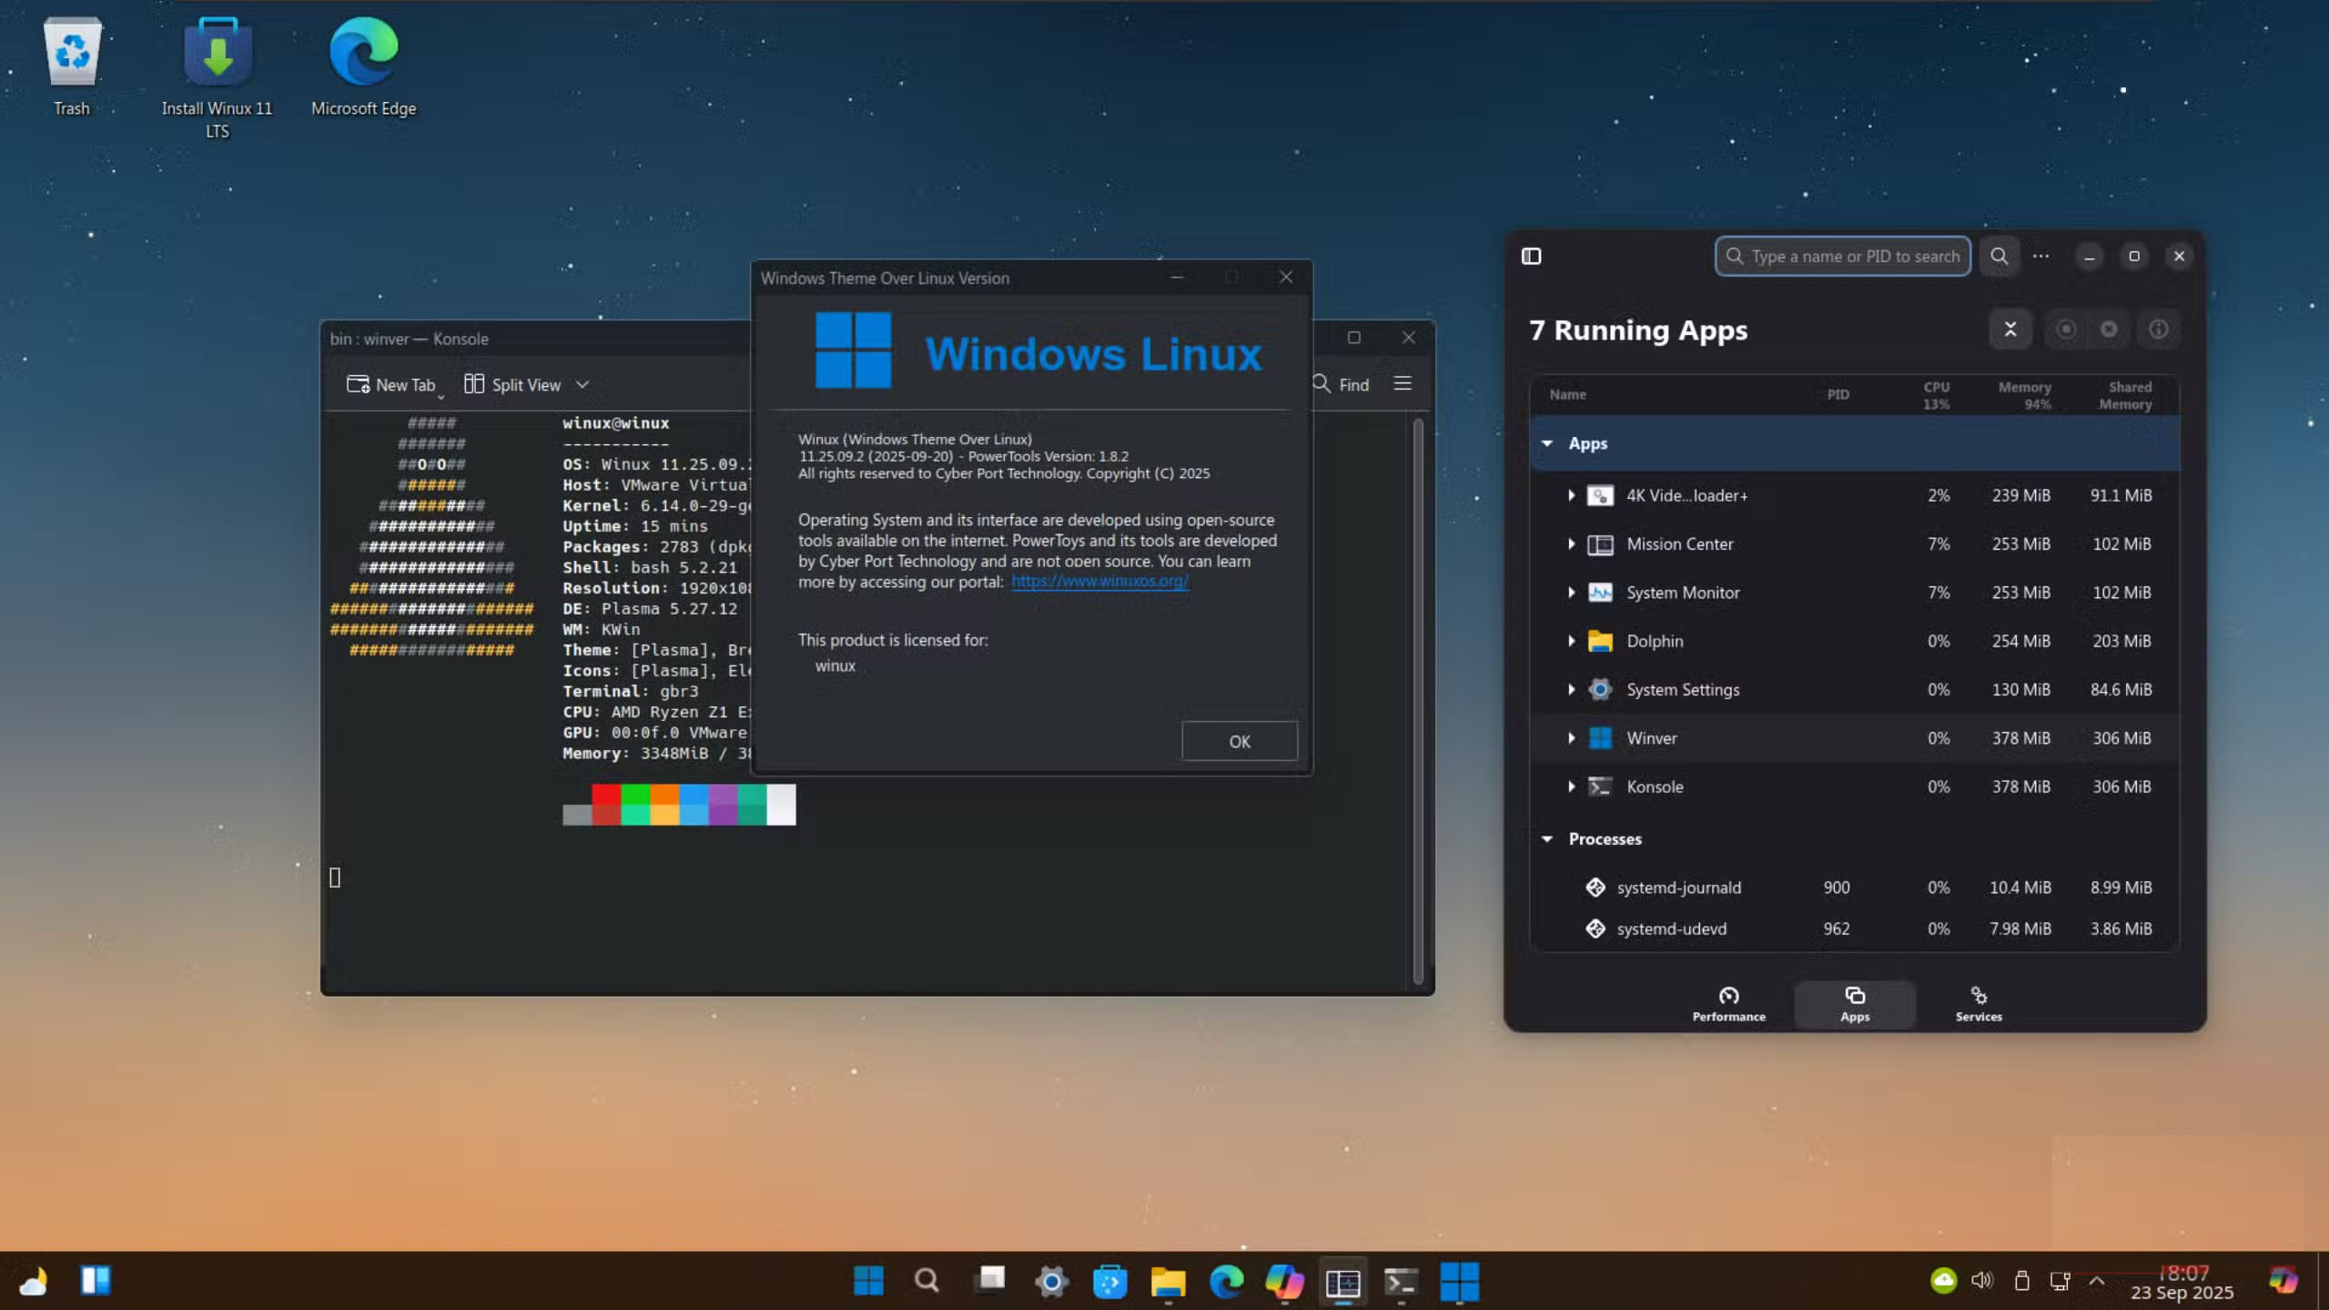Toggle the Mission Center sidebar panel
2329x1310 pixels.
point(1533,257)
